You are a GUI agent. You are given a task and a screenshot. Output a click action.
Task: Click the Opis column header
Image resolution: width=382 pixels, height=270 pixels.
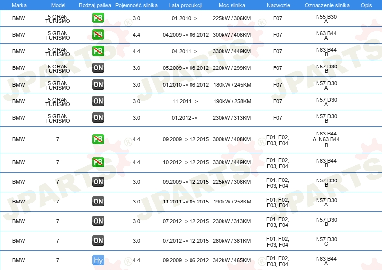(366, 5)
